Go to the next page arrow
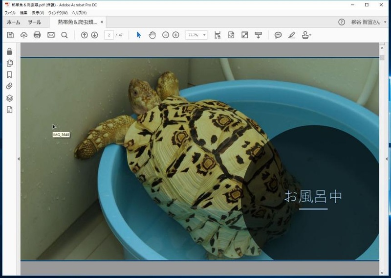This screenshot has width=391, height=278. tap(94, 35)
